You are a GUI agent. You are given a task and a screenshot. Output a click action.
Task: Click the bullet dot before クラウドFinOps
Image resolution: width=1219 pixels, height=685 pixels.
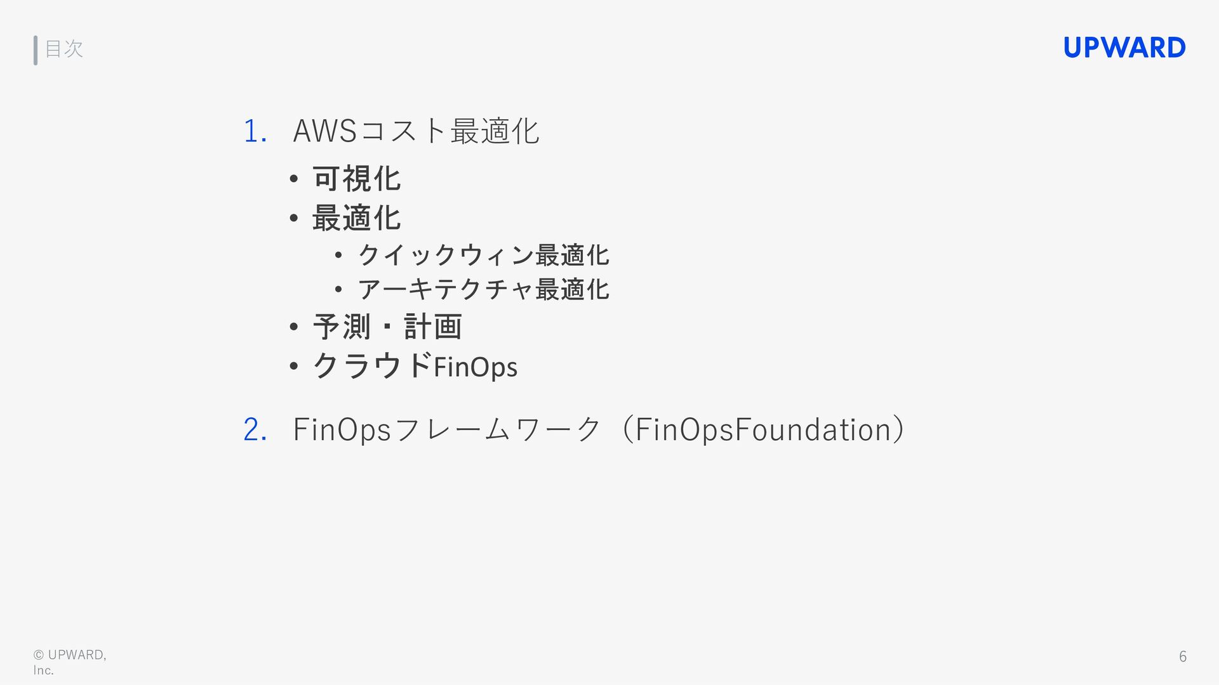[x=293, y=366]
